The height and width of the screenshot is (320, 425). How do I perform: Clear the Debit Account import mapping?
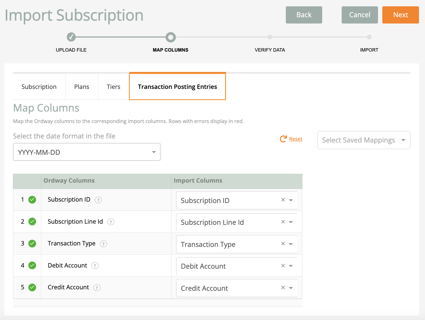pyautogui.click(x=283, y=266)
